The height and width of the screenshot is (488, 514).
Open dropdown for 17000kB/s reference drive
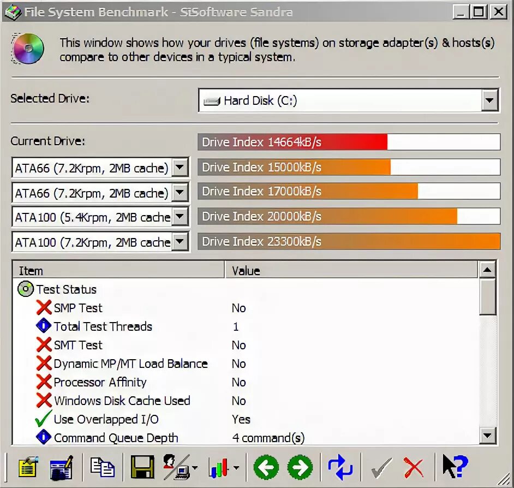coord(180,192)
